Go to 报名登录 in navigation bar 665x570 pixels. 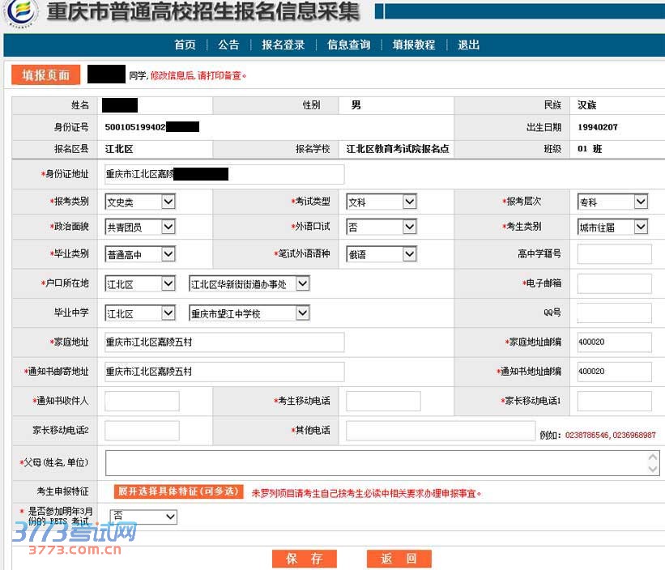283,45
